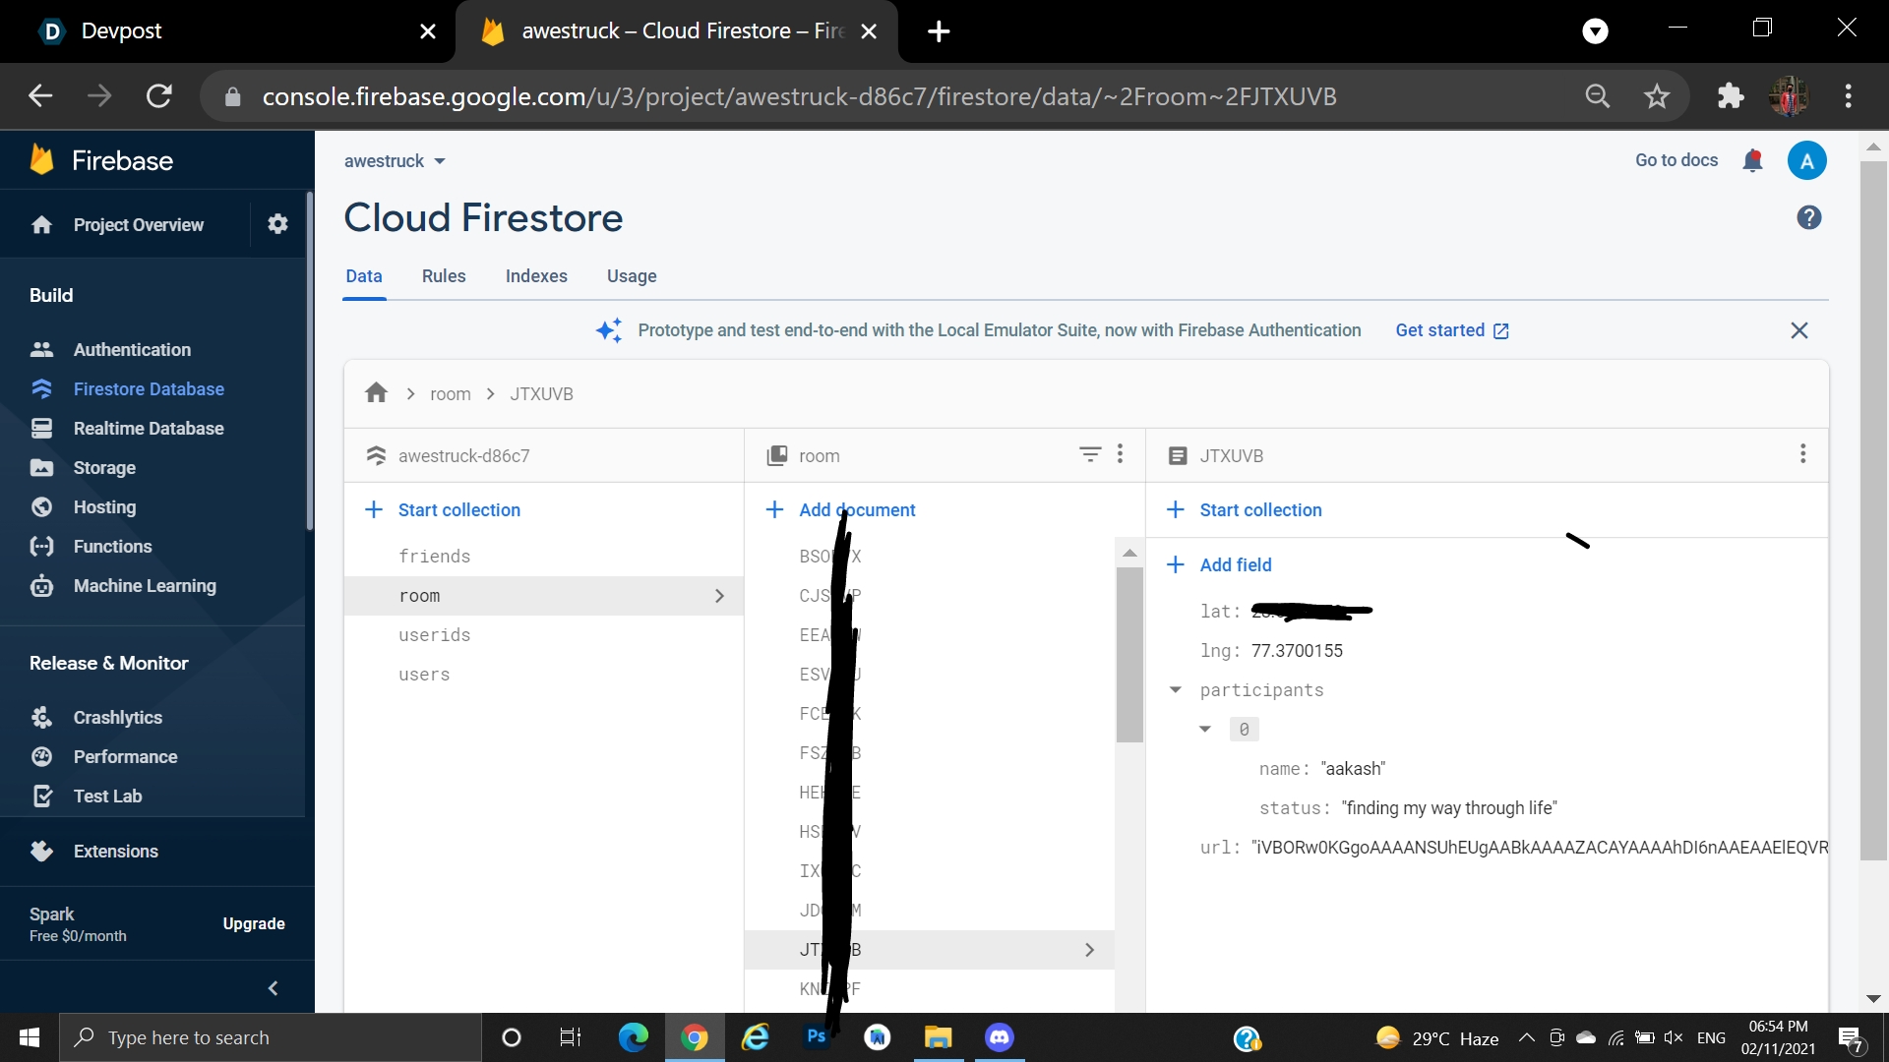Collapse the Firebase sidebar with chevron

click(273, 988)
